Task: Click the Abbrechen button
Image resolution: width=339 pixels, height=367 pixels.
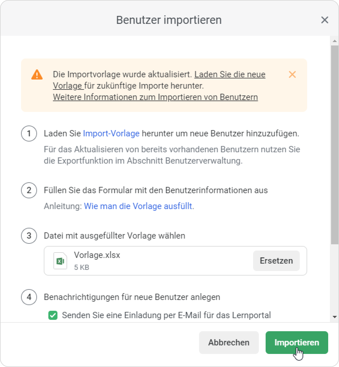Action: click(x=229, y=343)
